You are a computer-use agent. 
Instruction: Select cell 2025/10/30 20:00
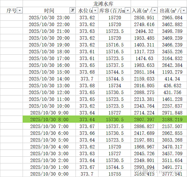click(49, 38)
